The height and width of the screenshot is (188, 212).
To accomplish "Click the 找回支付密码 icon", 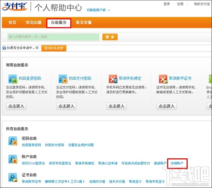I will [x=63, y=79].
